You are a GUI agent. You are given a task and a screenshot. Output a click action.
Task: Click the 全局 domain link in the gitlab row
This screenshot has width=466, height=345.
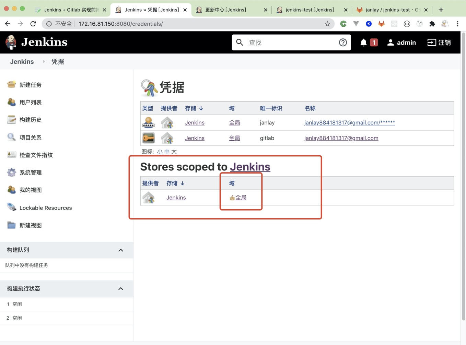point(235,138)
